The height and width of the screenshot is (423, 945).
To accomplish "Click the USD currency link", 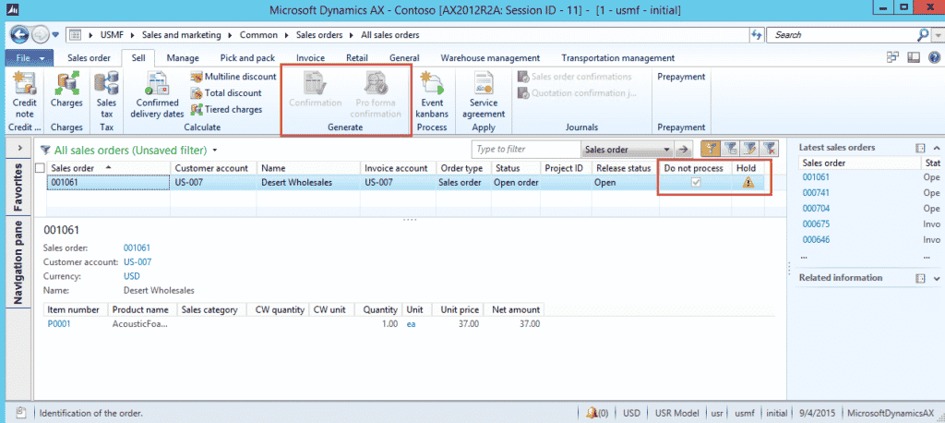I will click(131, 276).
